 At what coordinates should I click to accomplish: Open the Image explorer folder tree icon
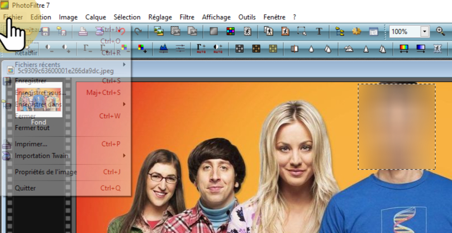340,31
